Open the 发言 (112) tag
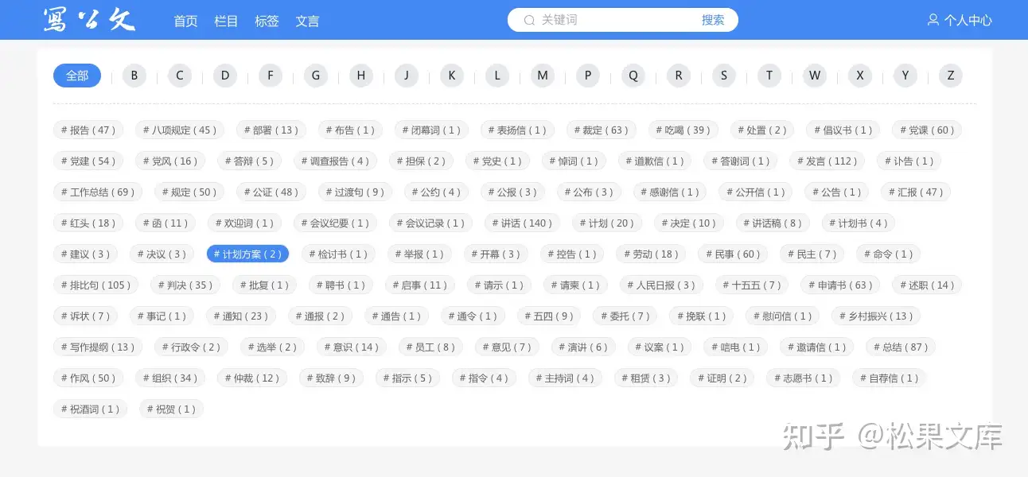The width and height of the screenshot is (1028, 477). click(827, 161)
